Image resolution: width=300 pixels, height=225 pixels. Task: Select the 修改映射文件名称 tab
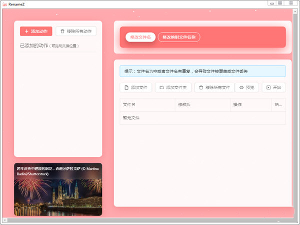click(179, 37)
